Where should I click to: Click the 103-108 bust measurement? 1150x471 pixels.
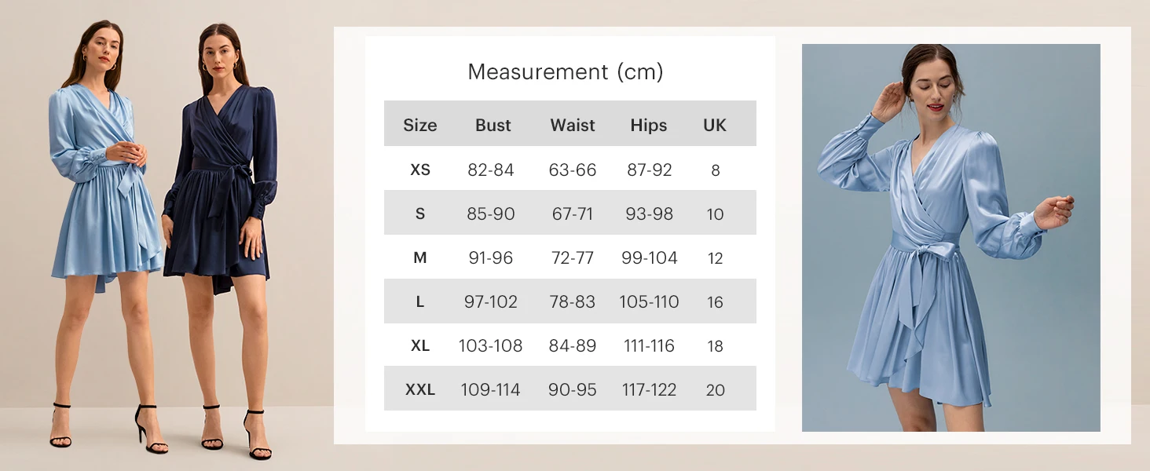(490, 345)
